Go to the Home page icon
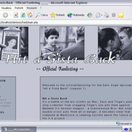132x132 pixels. pyautogui.click(x=30, y=15)
